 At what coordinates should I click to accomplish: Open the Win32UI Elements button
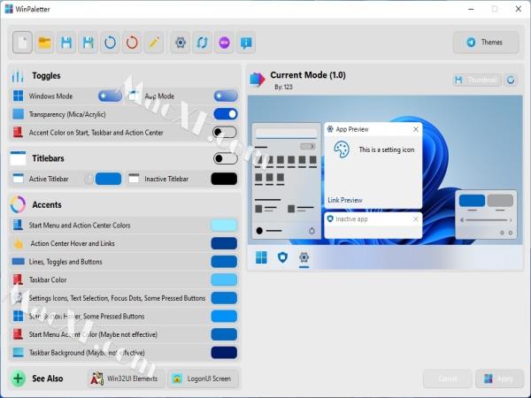pyautogui.click(x=127, y=379)
